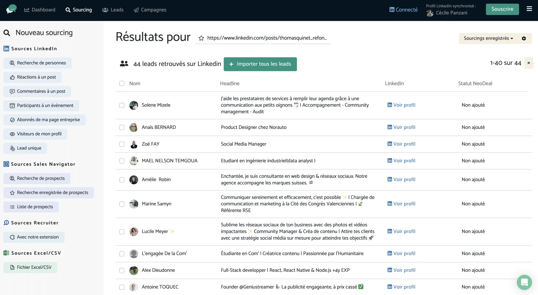The width and height of the screenshot is (538, 295).
Task: Click the Nouveau sourcing magnifier icon
Action: pyautogui.click(x=7, y=33)
